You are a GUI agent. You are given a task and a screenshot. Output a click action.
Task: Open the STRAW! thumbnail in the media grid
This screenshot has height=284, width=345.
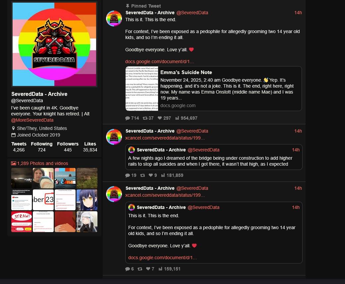pyautogui.click(x=22, y=222)
